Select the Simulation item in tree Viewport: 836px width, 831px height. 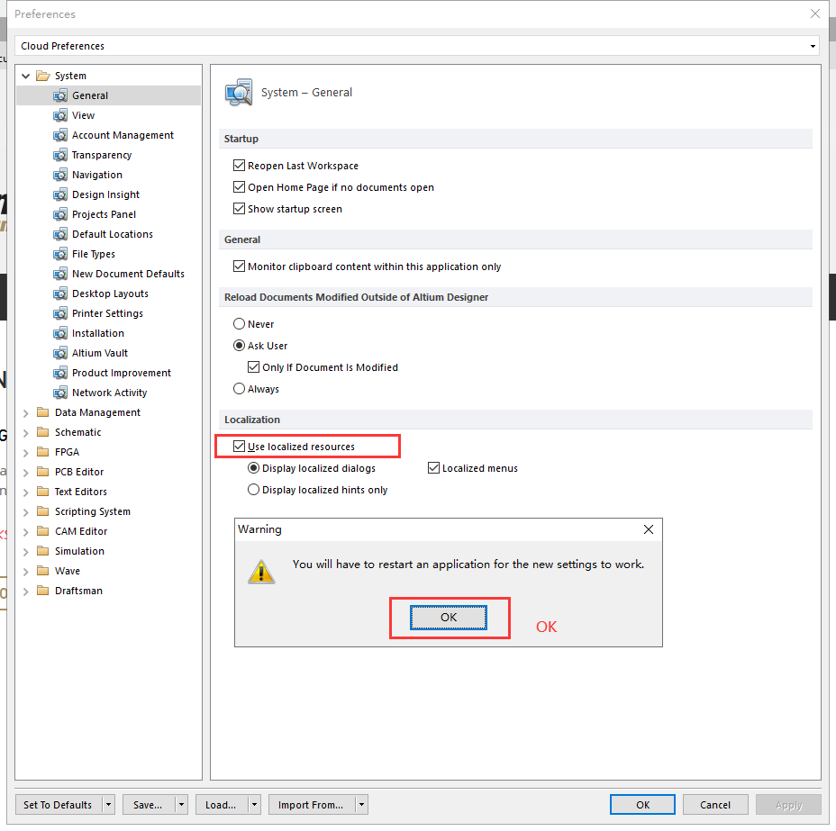(x=79, y=551)
